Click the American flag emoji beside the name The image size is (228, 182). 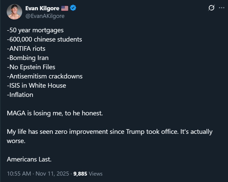click(x=65, y=8)
